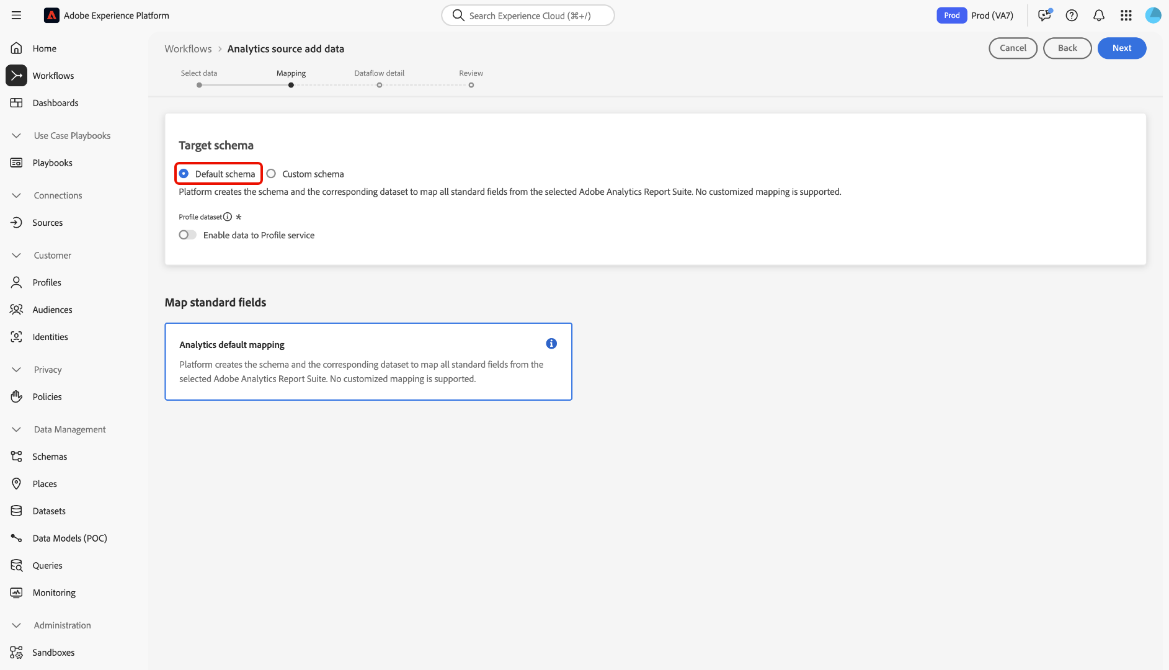Collapse the Data Management section
1169x670 pixels.
pos(17,429)
